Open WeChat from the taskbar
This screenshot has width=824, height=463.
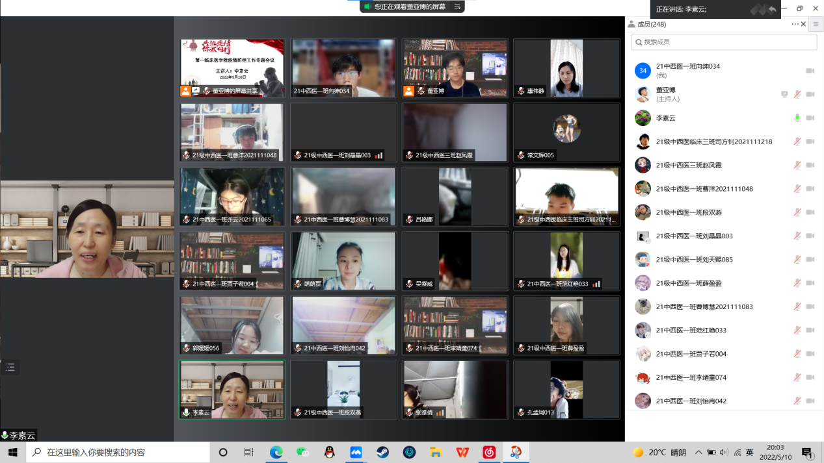[302, 452]
